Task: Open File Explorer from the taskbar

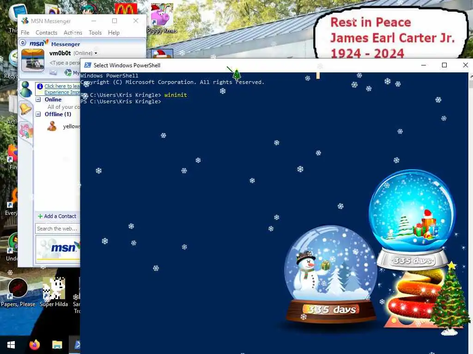Action: point(57,345)
